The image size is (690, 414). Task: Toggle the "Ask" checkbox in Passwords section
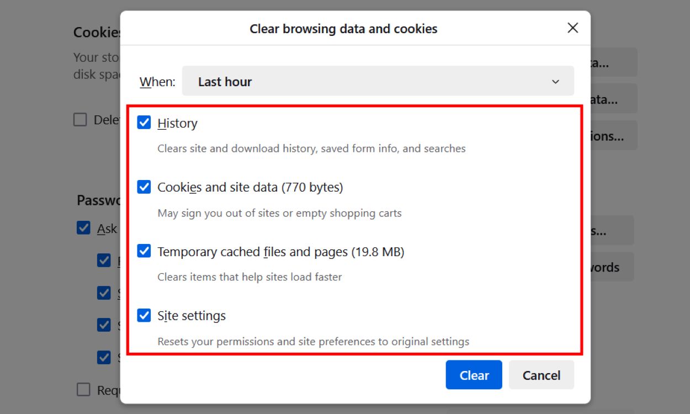83,228
